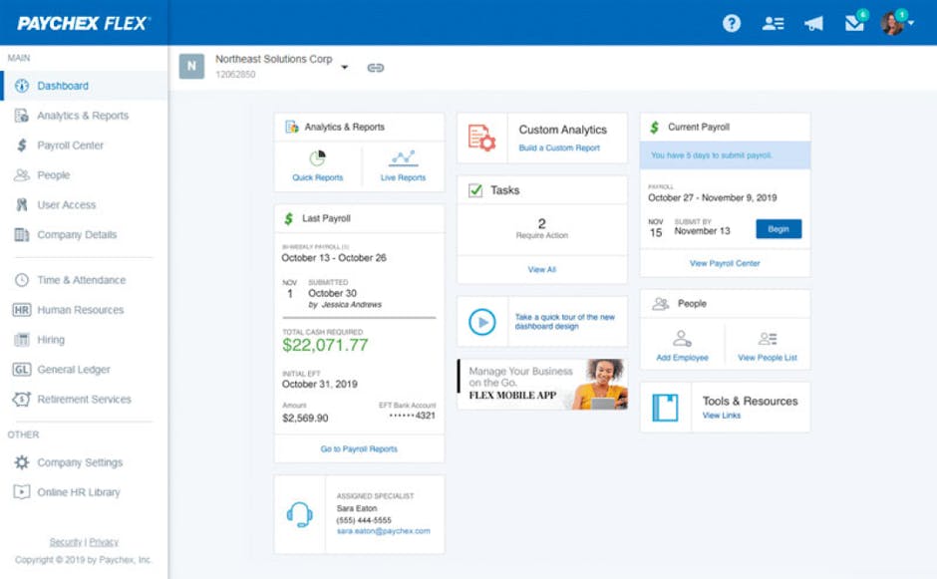
Task: Play the dashboard tour video icon
Action: pyautogui.click(x=481, y=321)
